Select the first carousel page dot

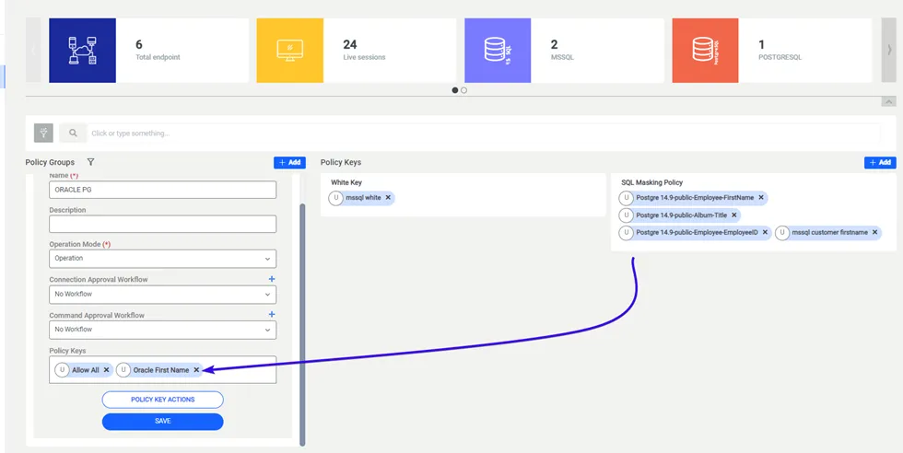click(x=455, y=90)
